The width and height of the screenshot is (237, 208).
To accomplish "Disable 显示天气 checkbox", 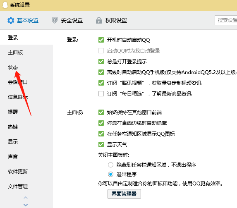I will click(101, 144).
